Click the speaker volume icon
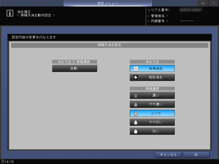Screen dimensions: 219x164 (203, 3)
